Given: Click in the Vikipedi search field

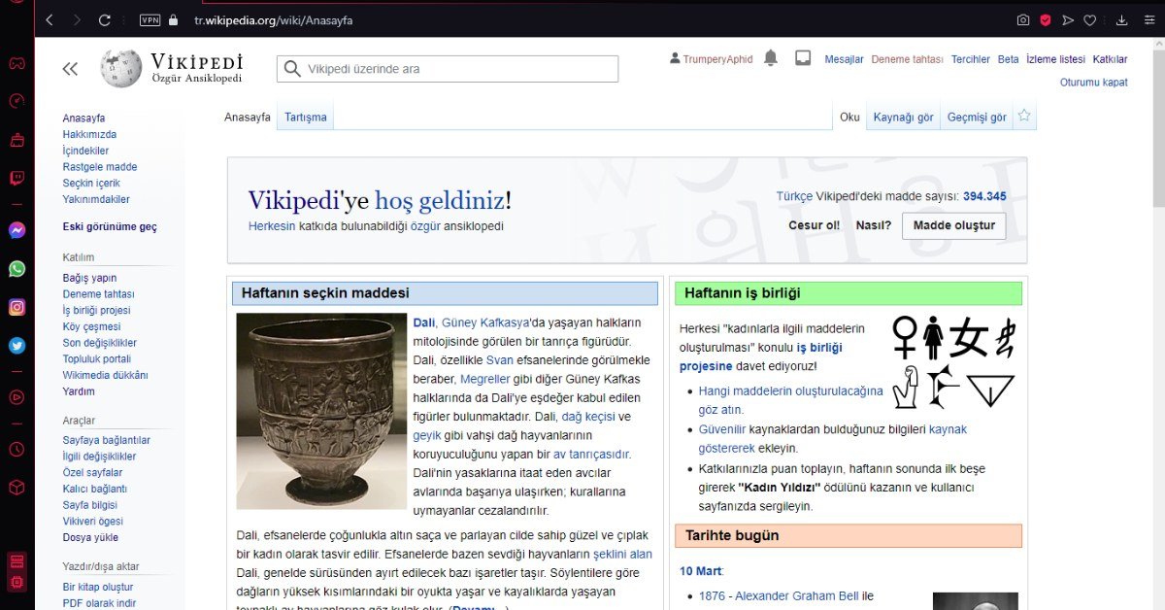Looking at the screenshot, I should pyautogui.click(x=448, y=69).
